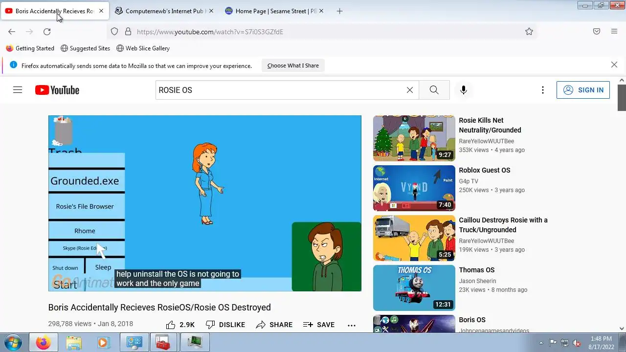This screenshot has width=626, height=352.
Task: Close the Sesame Street tab
Action: 321,11
